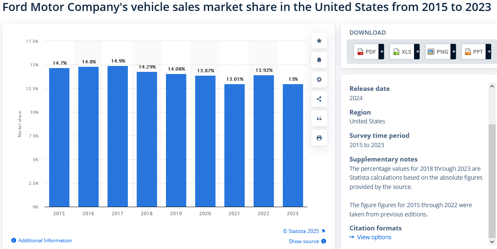
Task: Click the 13.92% data label
Action: click(x=264, y=70)
